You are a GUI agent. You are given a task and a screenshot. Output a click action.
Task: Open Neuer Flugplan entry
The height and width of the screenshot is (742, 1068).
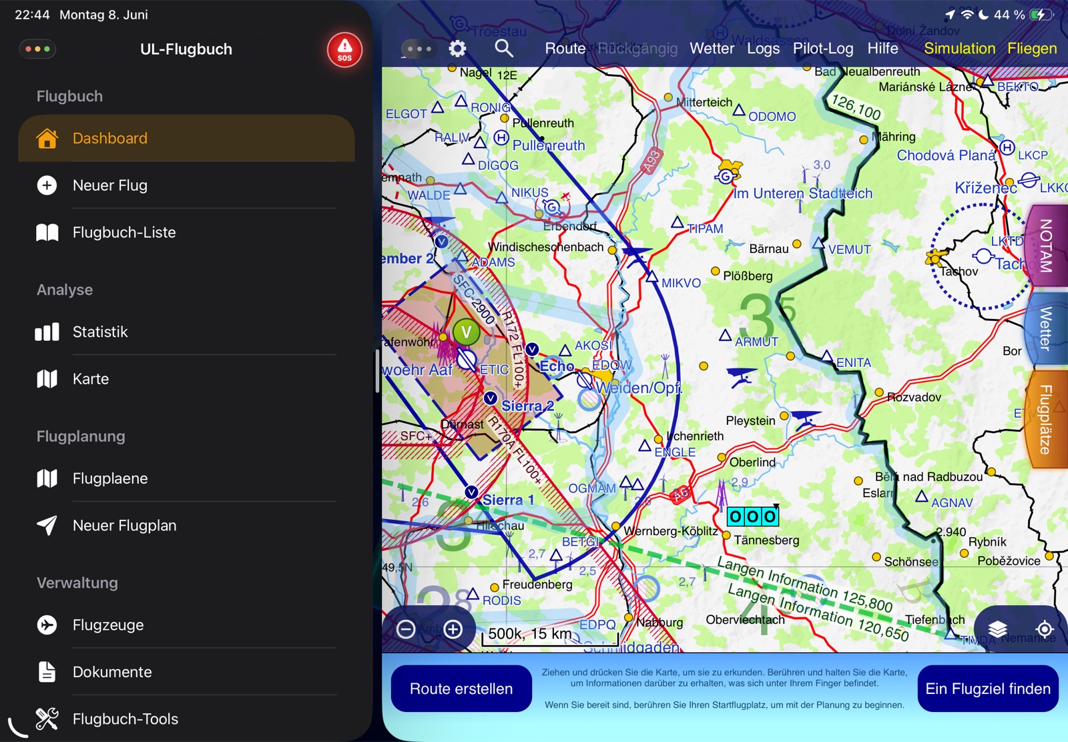coord(186,525)
